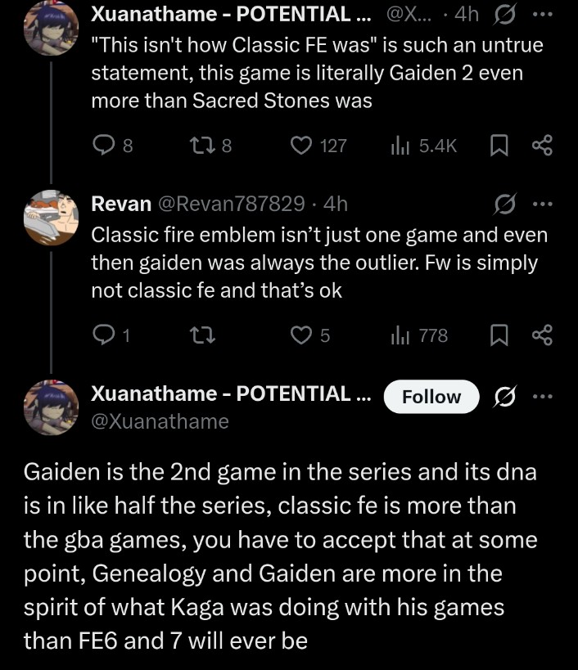Open Revan's profile avatar

click(x=51, y=218)
